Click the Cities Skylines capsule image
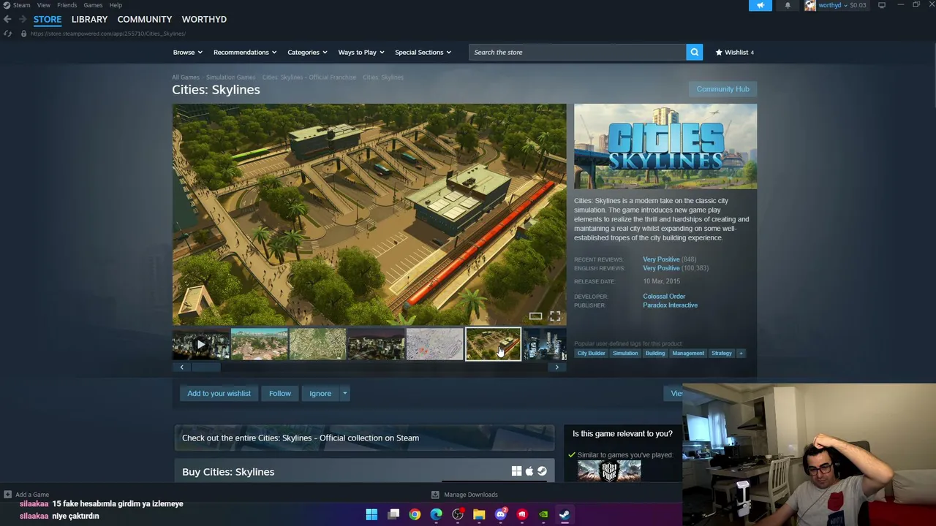The image size is (936, 526). [x=665, y=146]
